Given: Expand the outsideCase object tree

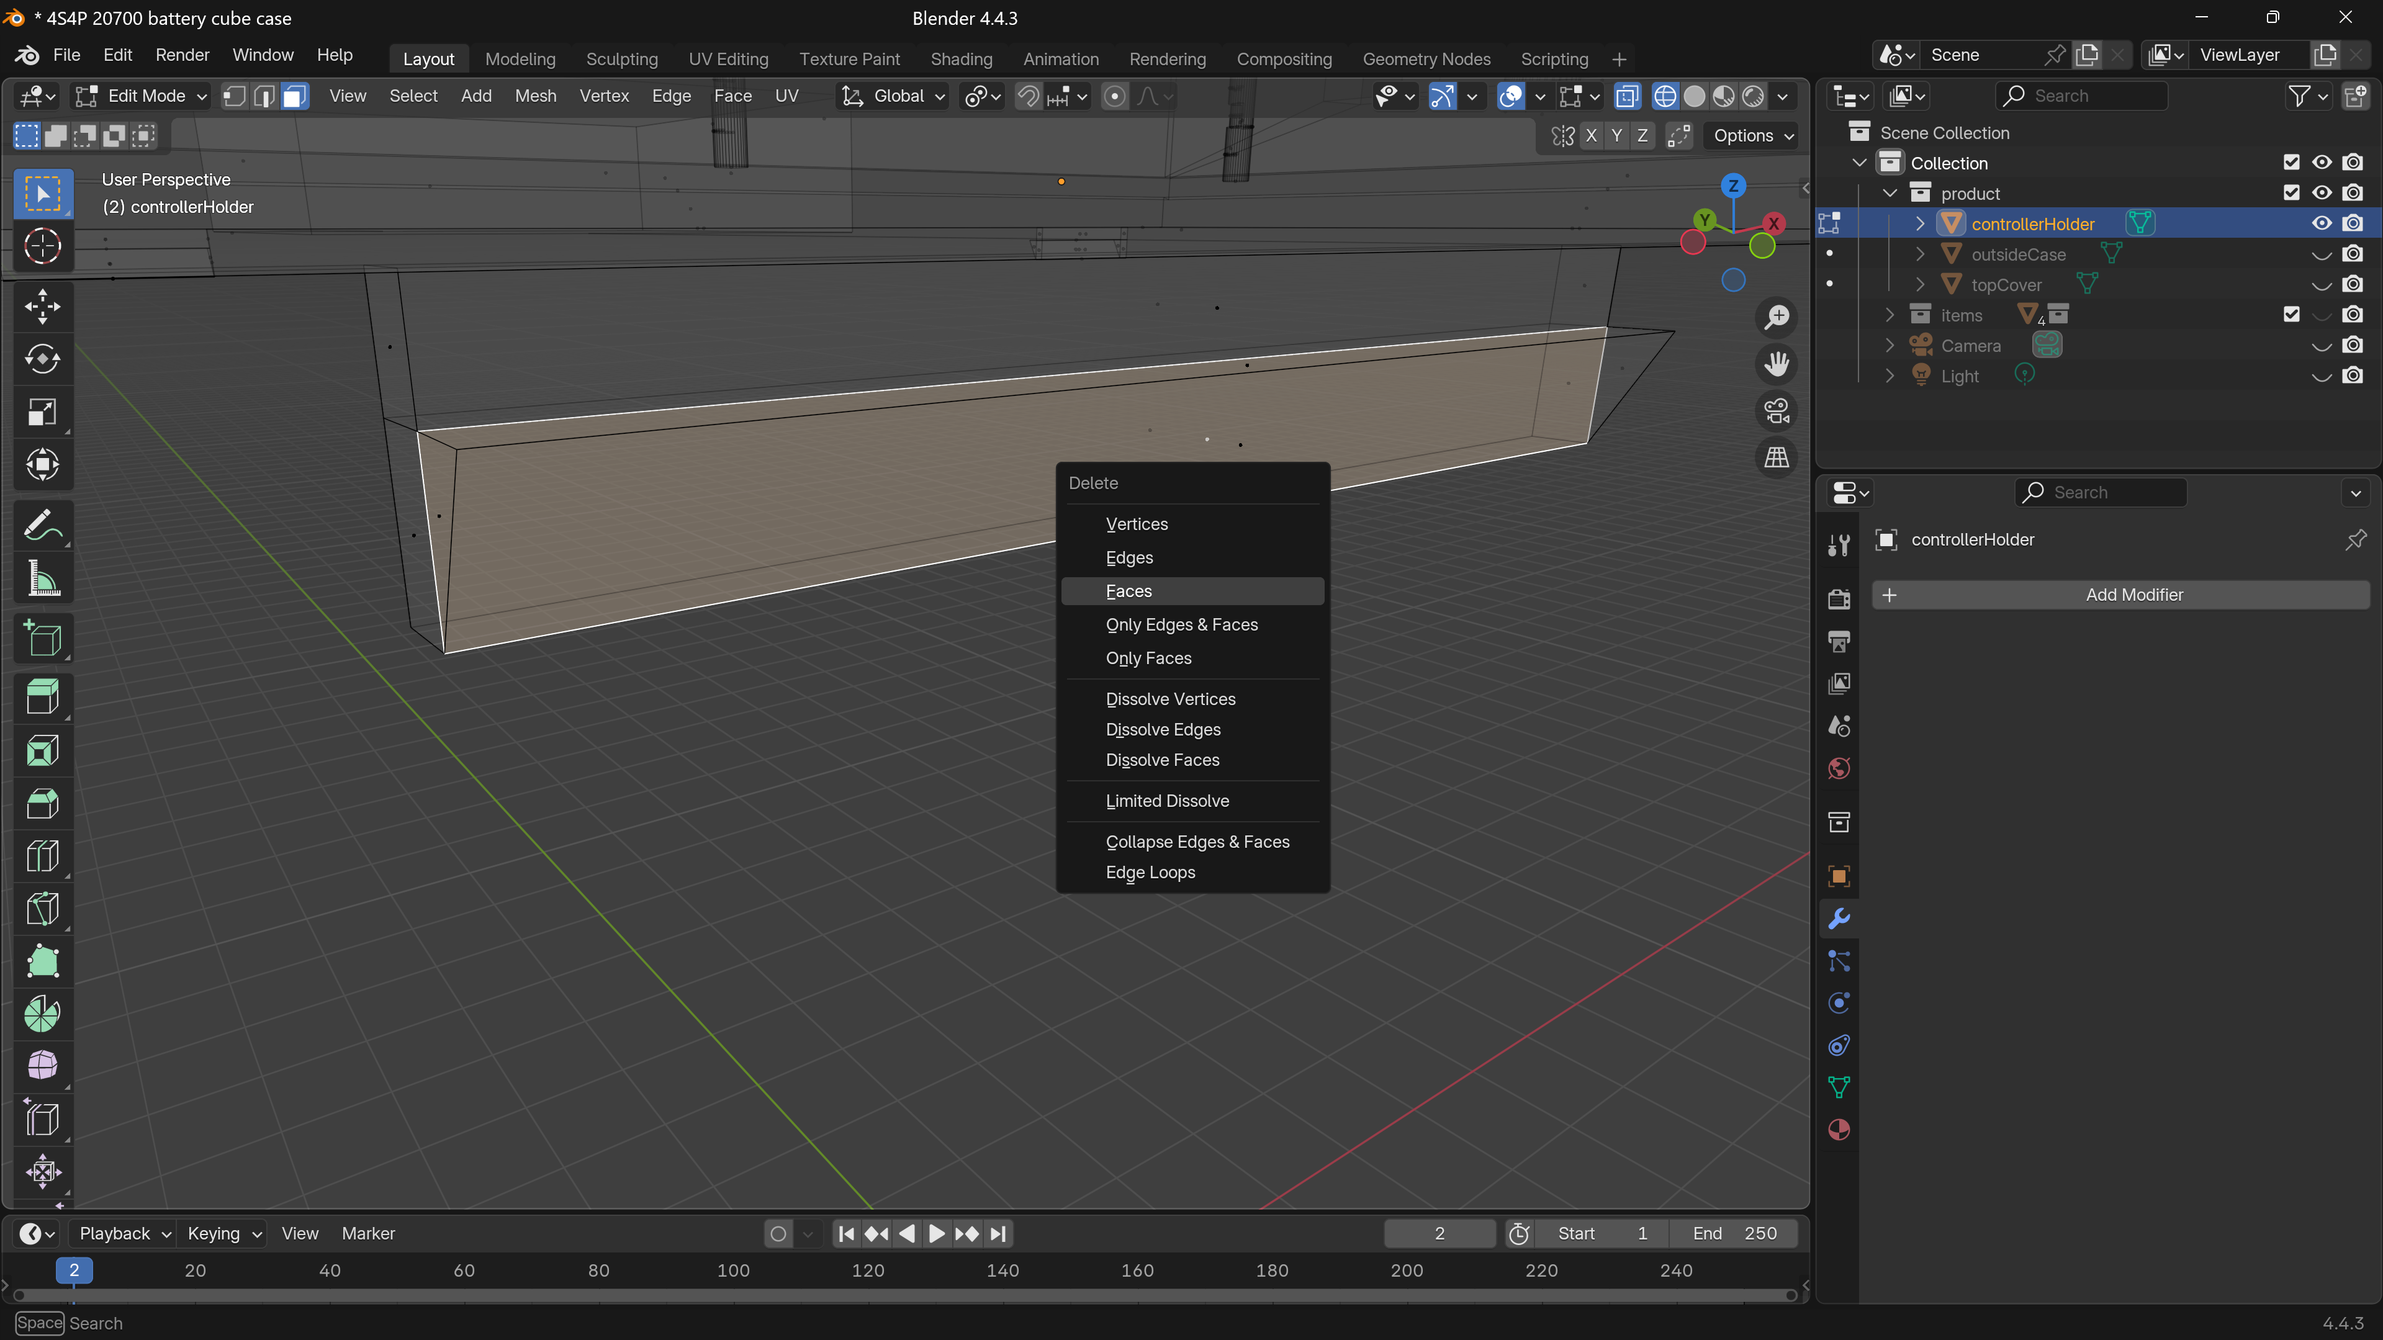Looking at the screenshot, I should coord(1919,254).
